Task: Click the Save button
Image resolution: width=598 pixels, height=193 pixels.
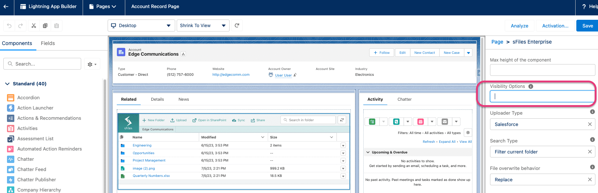Action: (587, 26)
